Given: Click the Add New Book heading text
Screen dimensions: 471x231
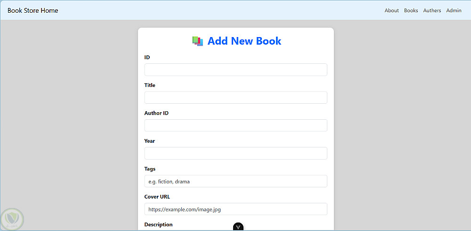Looking at the screenshot, I should click(x=244, y=41).
